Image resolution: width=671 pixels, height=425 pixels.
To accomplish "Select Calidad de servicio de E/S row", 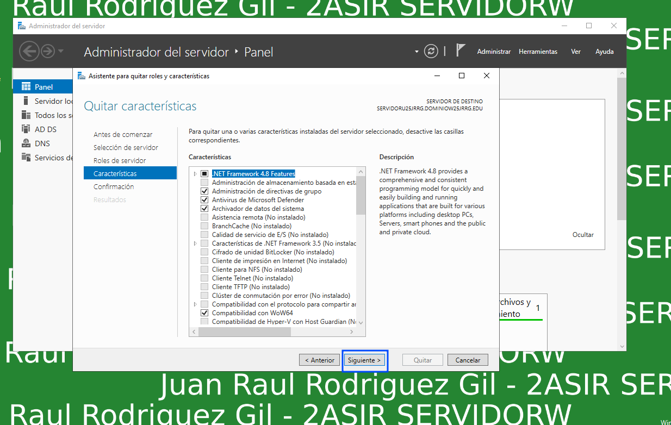I will coord(270,235).
